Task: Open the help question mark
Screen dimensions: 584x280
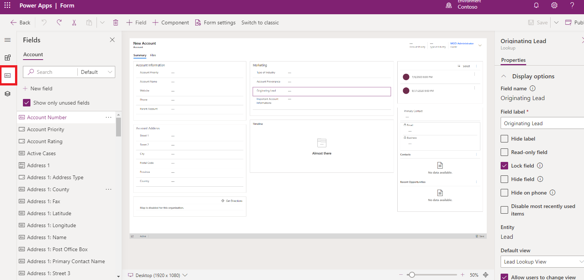Action: click(x=572, y=6)
